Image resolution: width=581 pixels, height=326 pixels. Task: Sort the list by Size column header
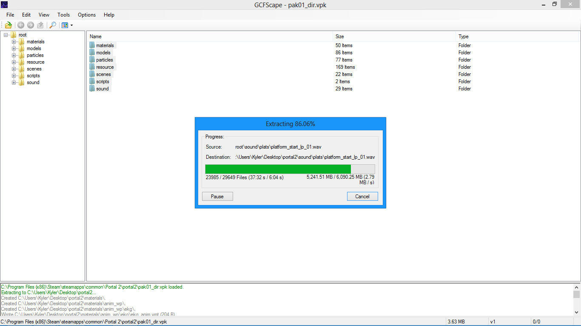point(394,37)
